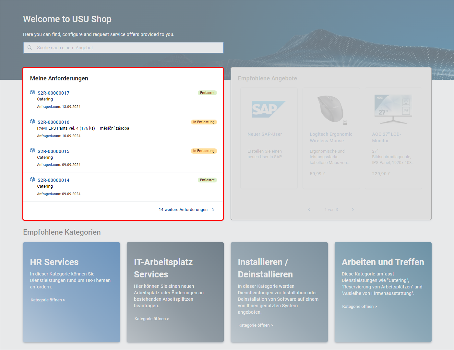Image resolution: width=454 pixels, height=350 pixels.
Task: Open request S2R-00000017
Action: (x=54, y=93)
